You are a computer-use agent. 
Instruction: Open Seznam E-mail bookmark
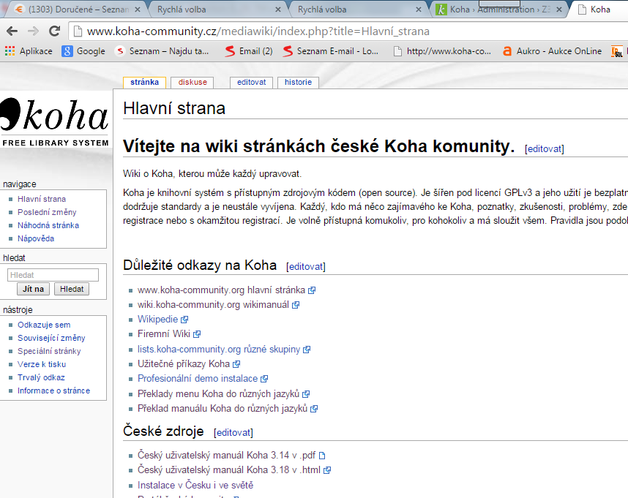pyautogui.click(x=330, y=51)
